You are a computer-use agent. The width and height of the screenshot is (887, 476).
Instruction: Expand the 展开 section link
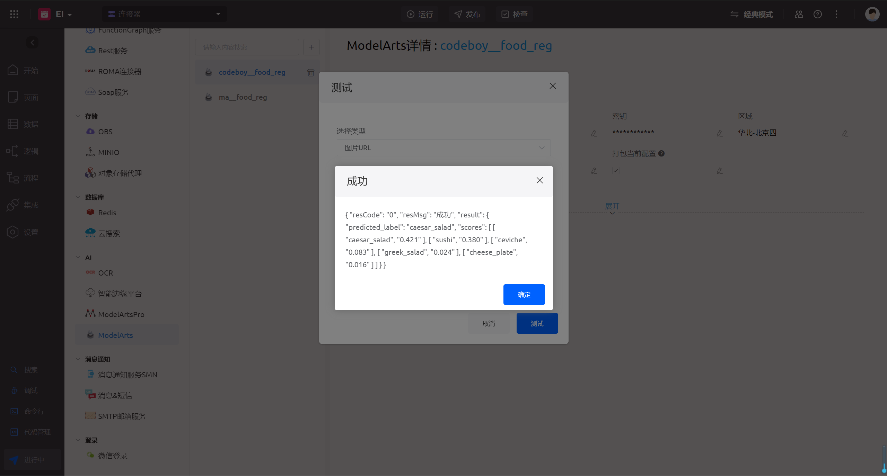pyautogui.click(x=612, y=207)
